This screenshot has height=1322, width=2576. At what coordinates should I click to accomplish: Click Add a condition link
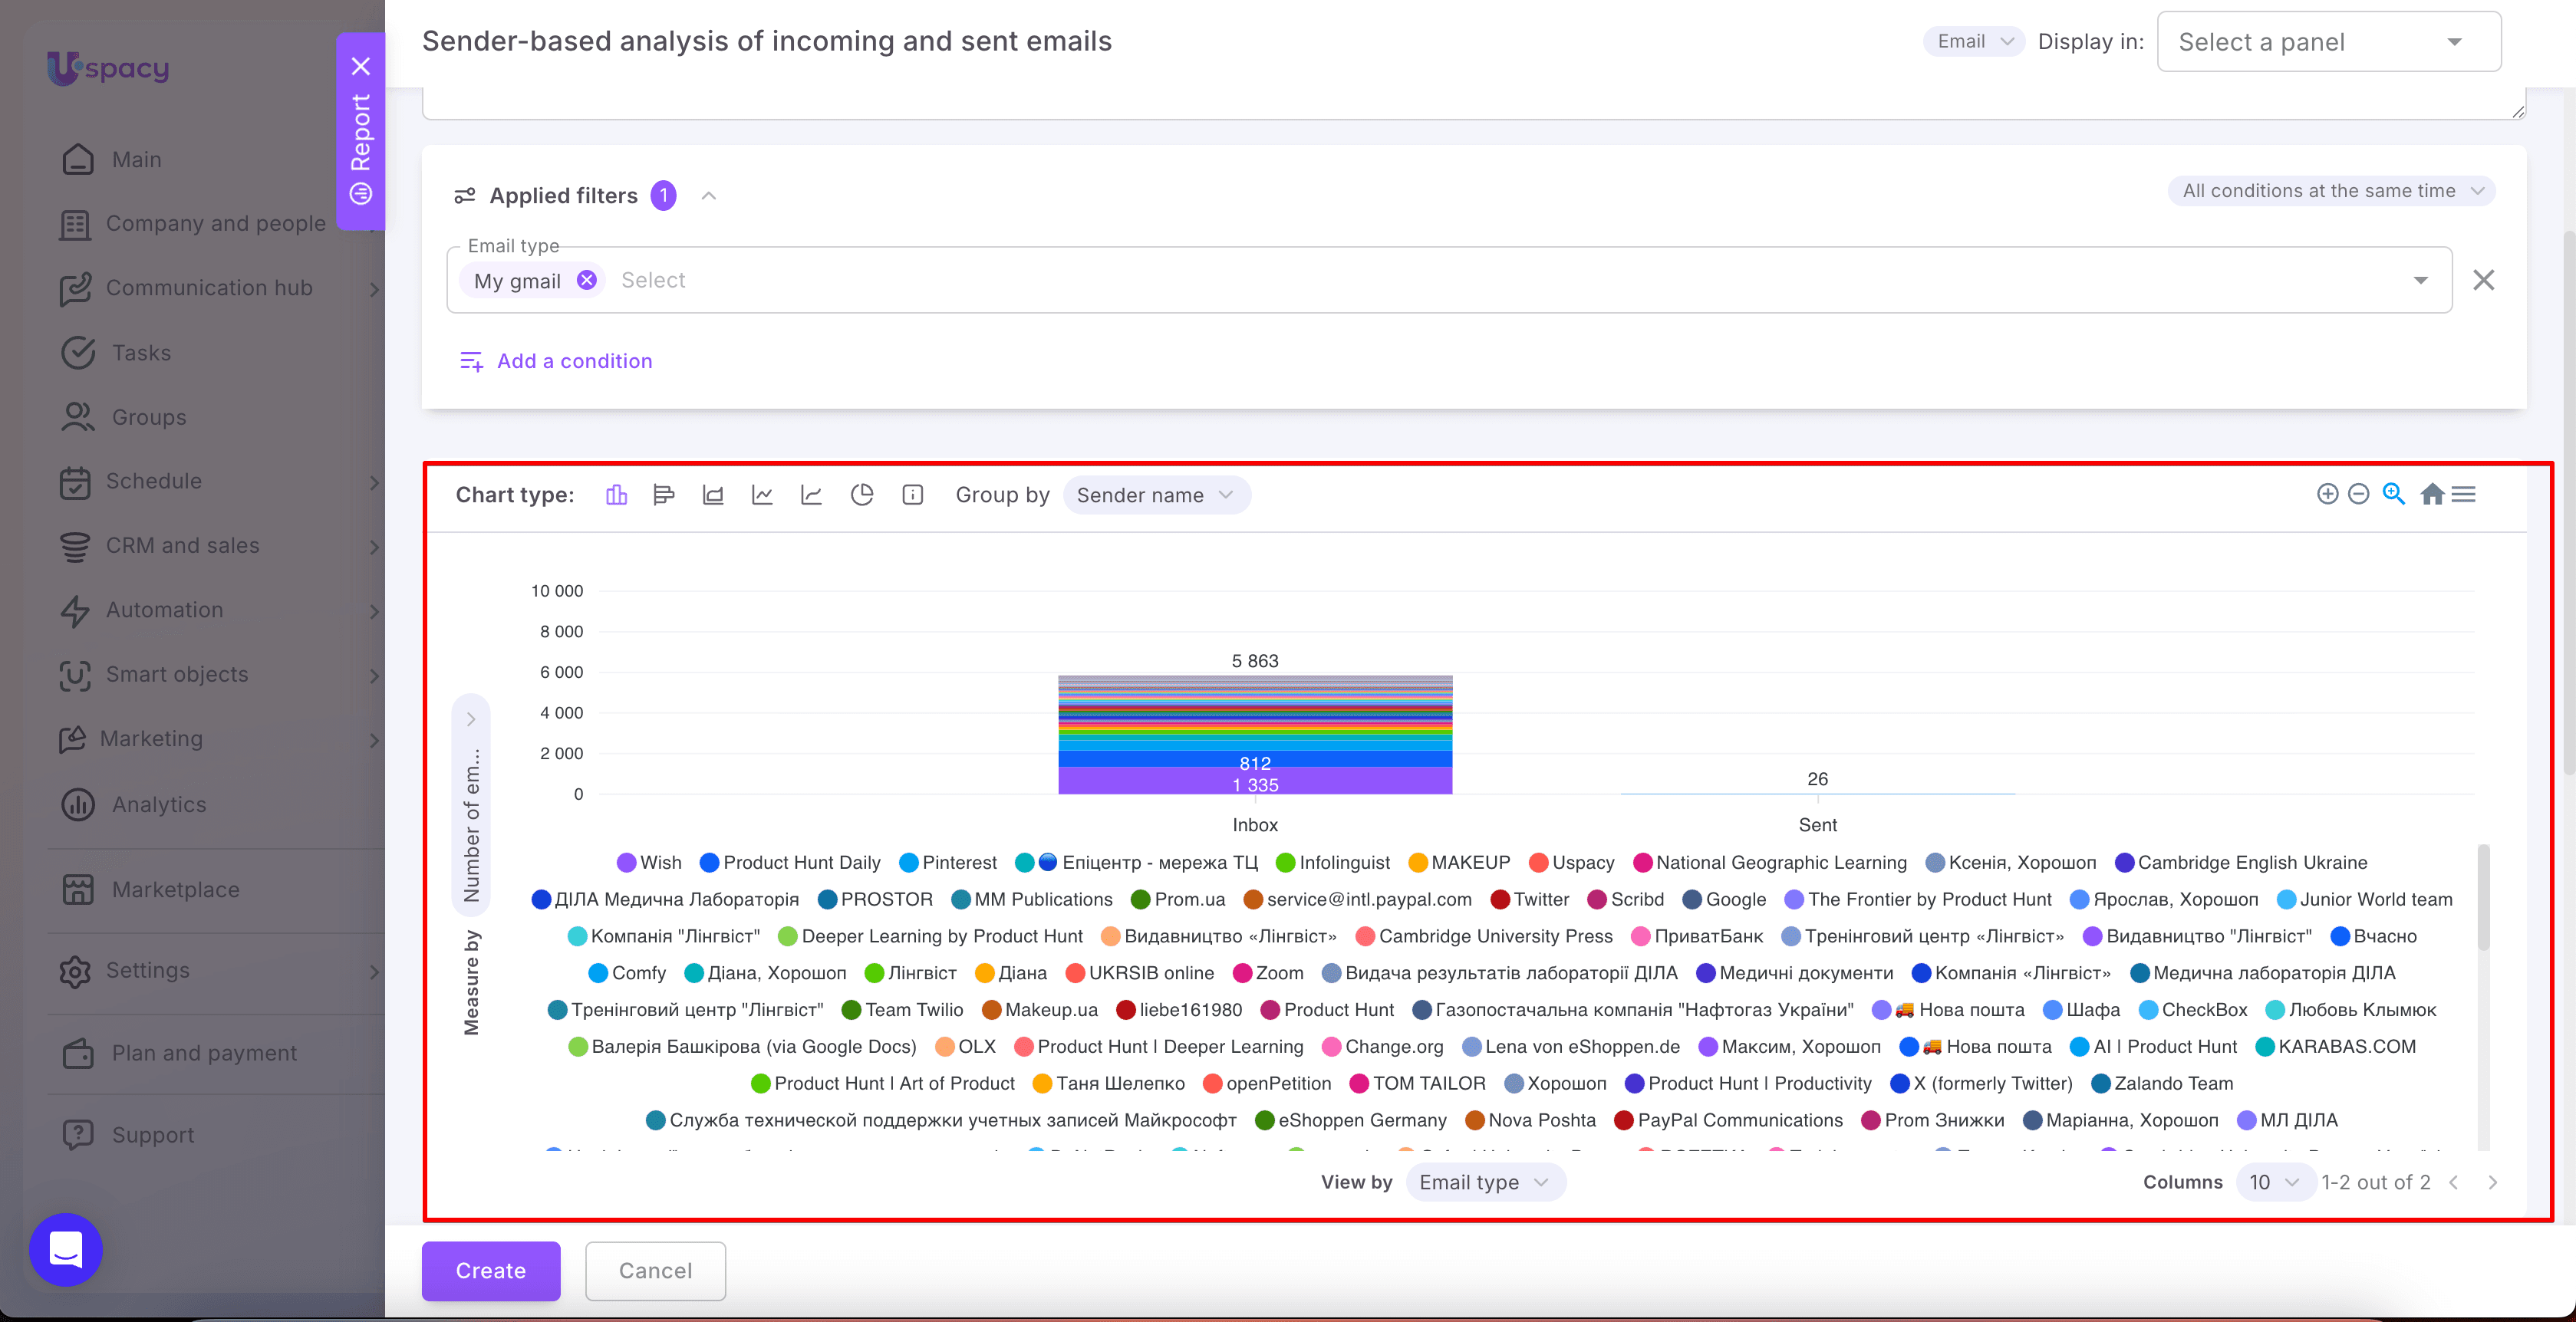click(x=555, y=360)
